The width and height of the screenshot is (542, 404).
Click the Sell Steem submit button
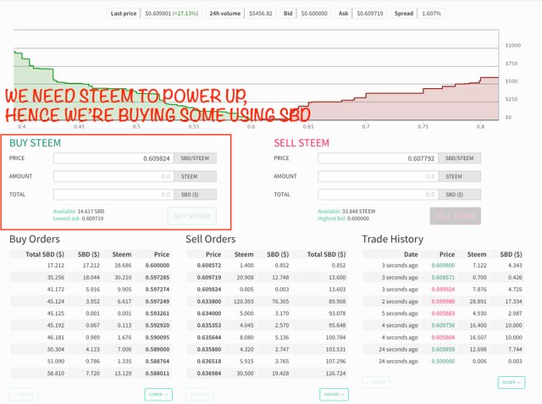[x=456, y=216]
